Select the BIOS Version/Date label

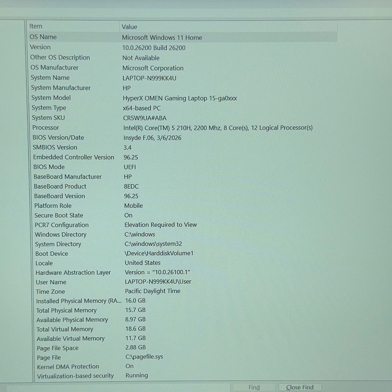point(58,138)
